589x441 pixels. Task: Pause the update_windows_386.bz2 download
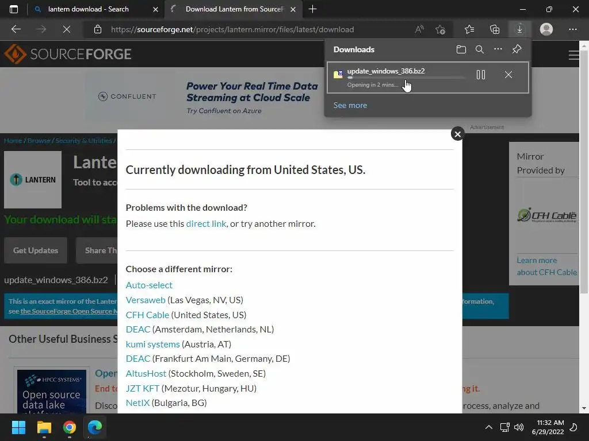(481, 75)
